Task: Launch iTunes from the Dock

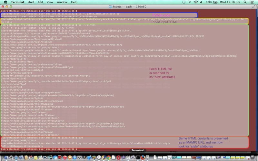Action: tap(65, 157)
